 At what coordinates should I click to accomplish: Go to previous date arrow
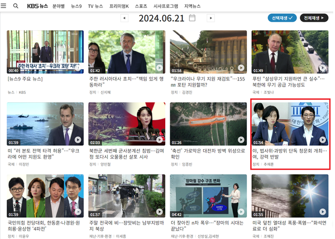(125, 18)
